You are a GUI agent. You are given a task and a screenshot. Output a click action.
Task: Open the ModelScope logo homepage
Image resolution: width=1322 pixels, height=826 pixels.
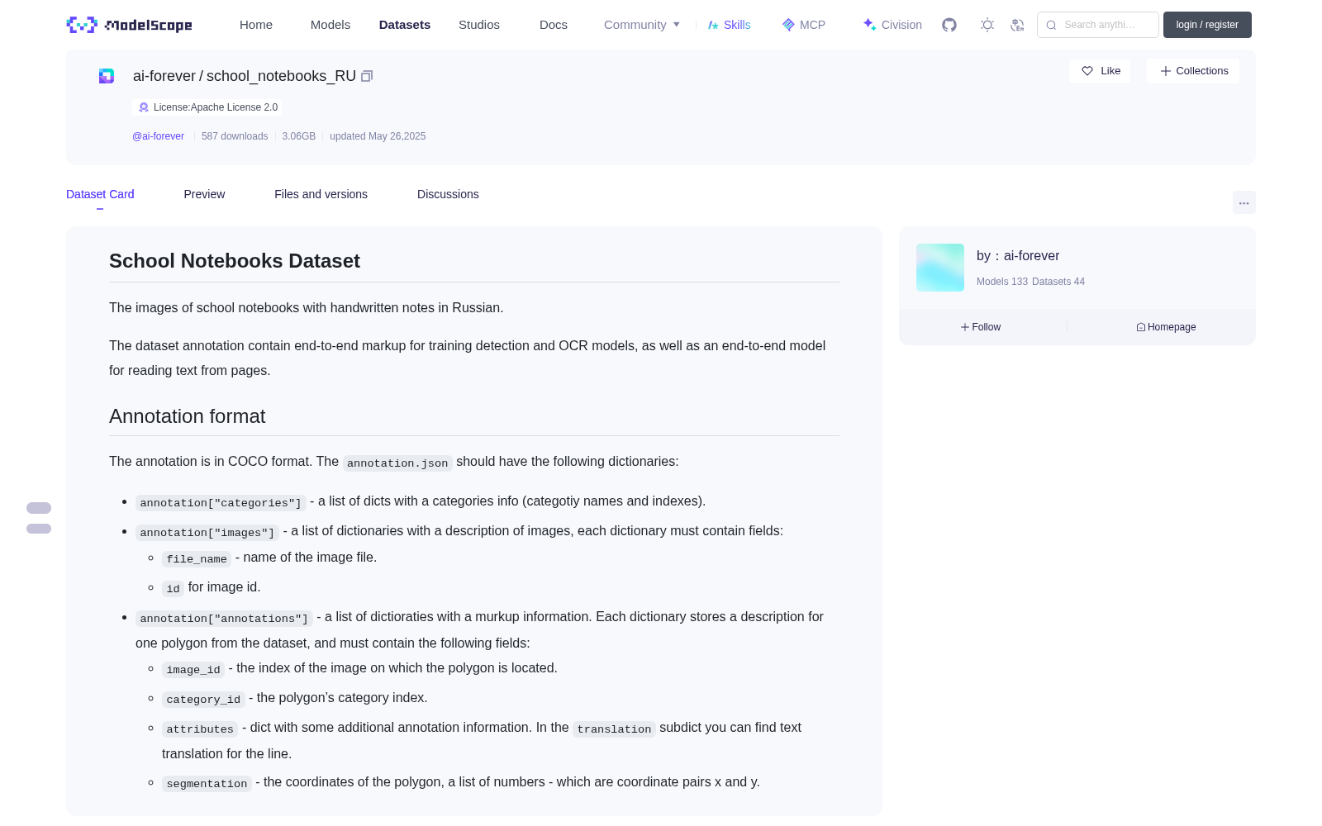[x=129, y=25]
